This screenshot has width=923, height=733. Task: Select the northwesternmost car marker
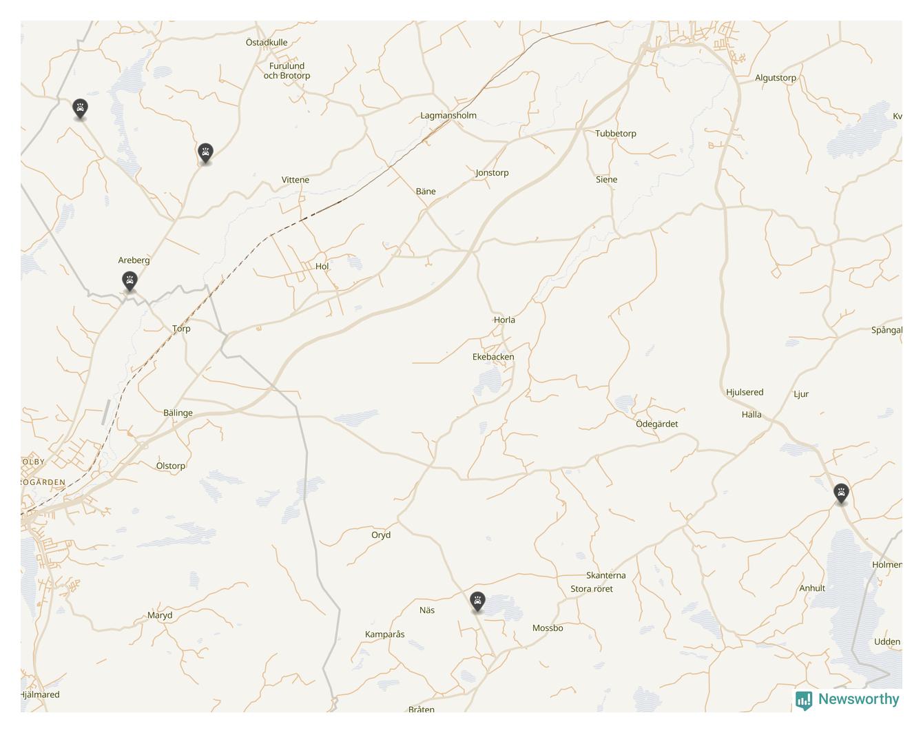(81, 108)
